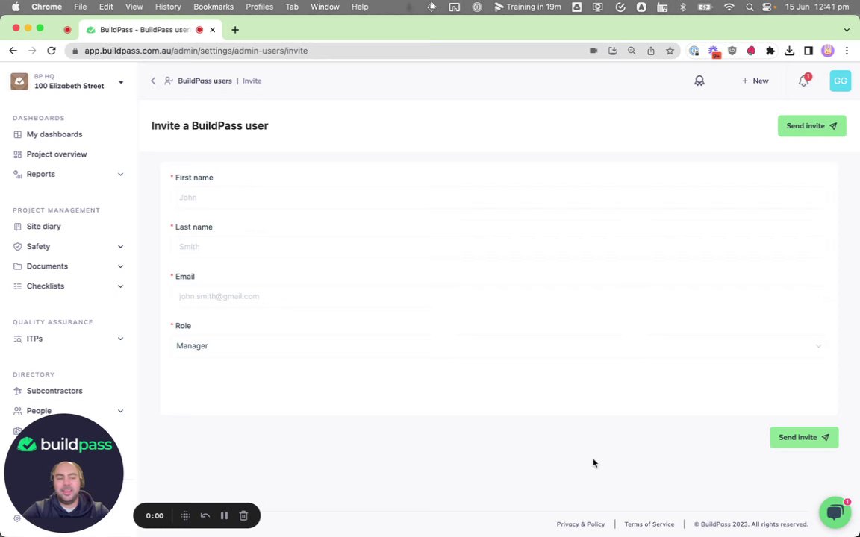Focus the Email field
The height and width of the screenshot is (537, 860).
499,296
